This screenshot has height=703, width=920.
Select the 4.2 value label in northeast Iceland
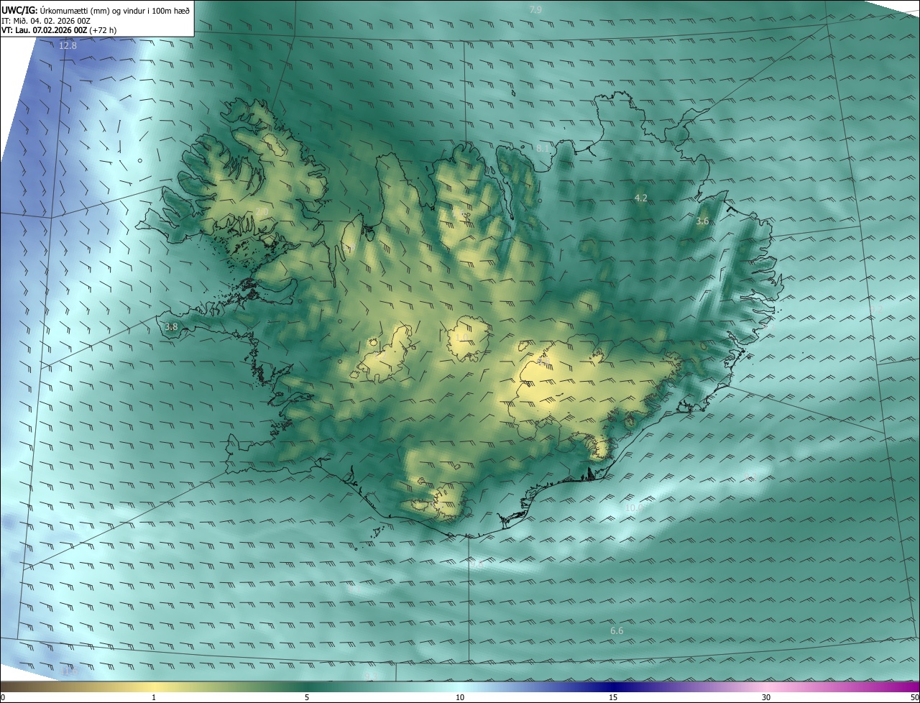(641, 198)
